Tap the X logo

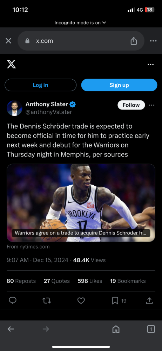pos(12,65)
